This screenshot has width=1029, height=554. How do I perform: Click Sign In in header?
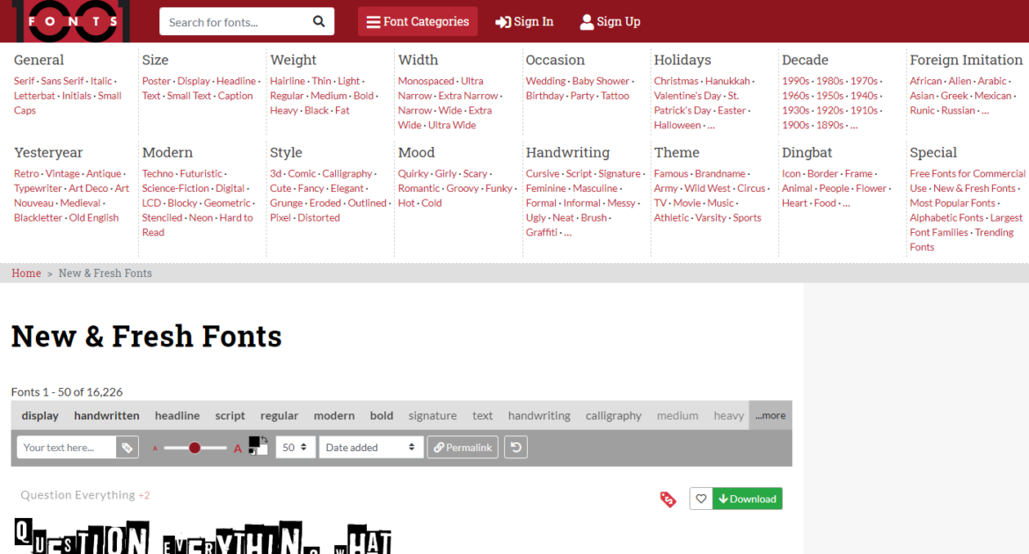(524, 22)
